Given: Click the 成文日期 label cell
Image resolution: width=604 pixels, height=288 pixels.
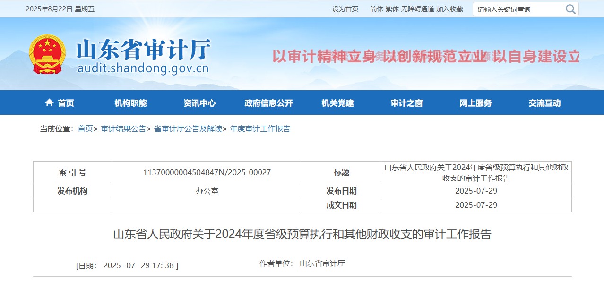Looking at the screenshot, I should [342, 205].
